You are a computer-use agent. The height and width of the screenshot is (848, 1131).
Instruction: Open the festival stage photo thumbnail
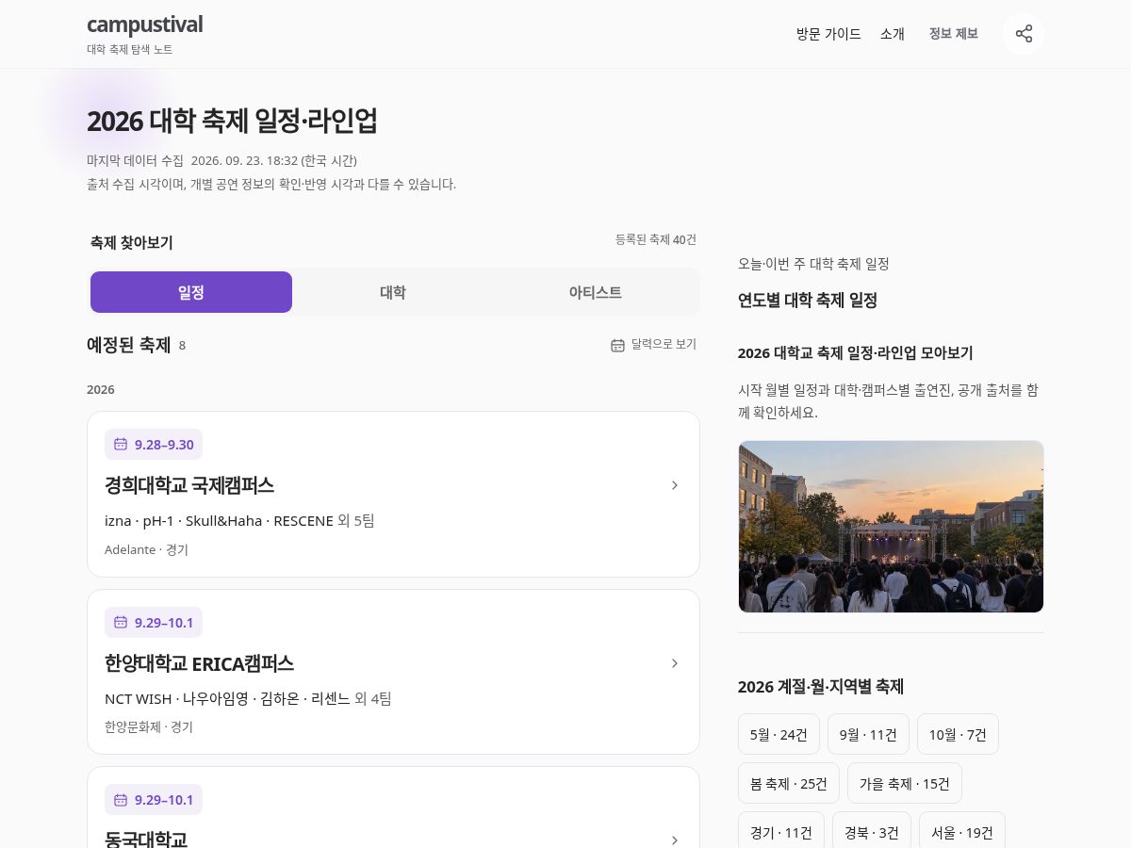click(891, 527)
